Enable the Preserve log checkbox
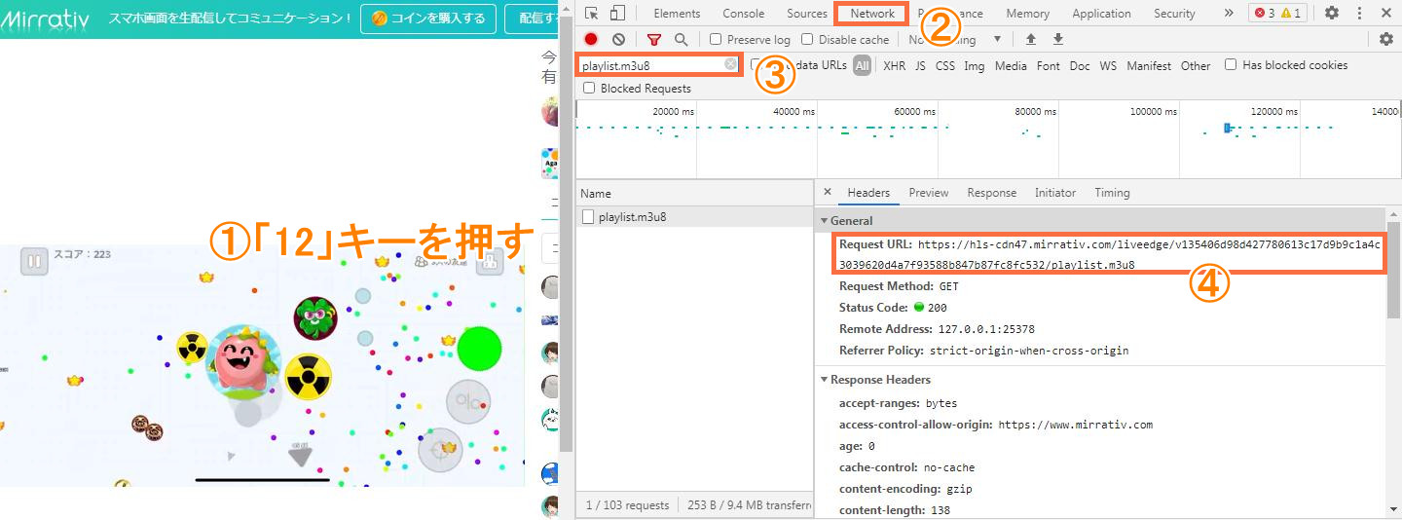Viewport: 1402px width, 520px height. [716, 40]
